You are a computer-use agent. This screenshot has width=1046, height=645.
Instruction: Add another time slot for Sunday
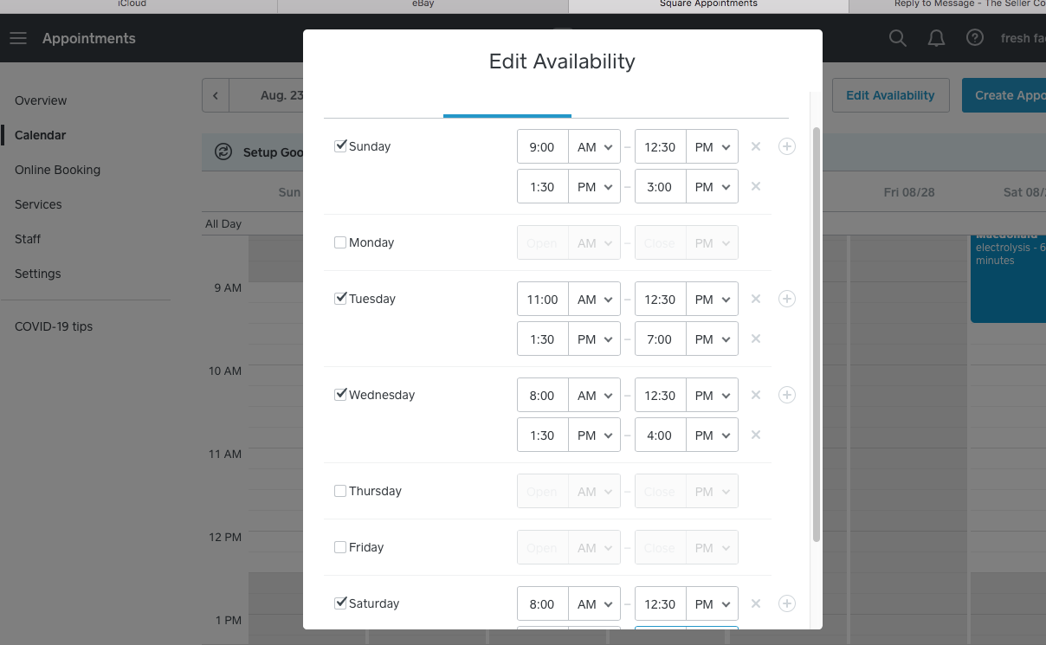point(787,146)
